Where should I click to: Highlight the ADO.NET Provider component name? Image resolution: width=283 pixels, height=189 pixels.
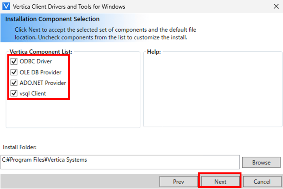(43, 83)
